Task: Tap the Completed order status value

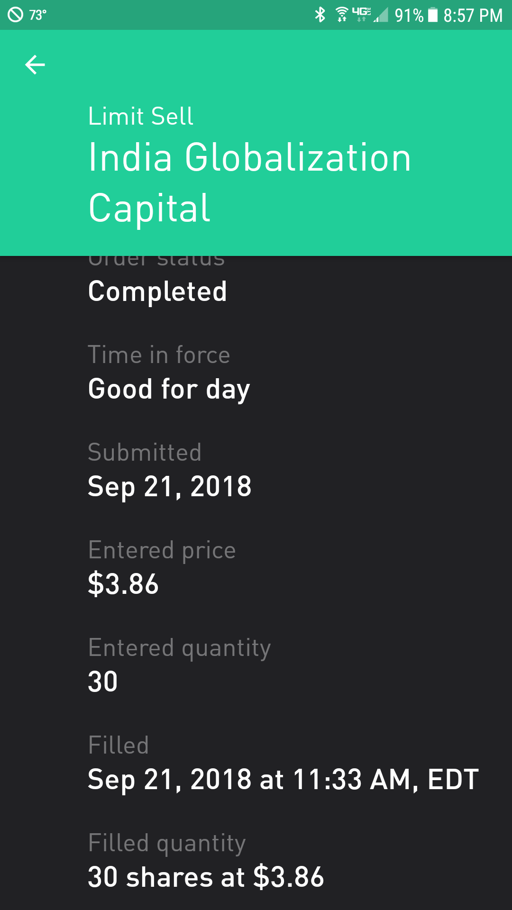Action: [157, 291]
